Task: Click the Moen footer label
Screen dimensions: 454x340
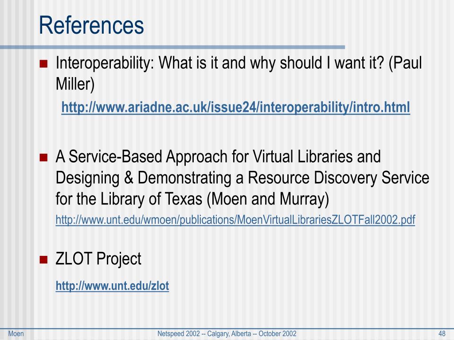Action: (16, 334)
